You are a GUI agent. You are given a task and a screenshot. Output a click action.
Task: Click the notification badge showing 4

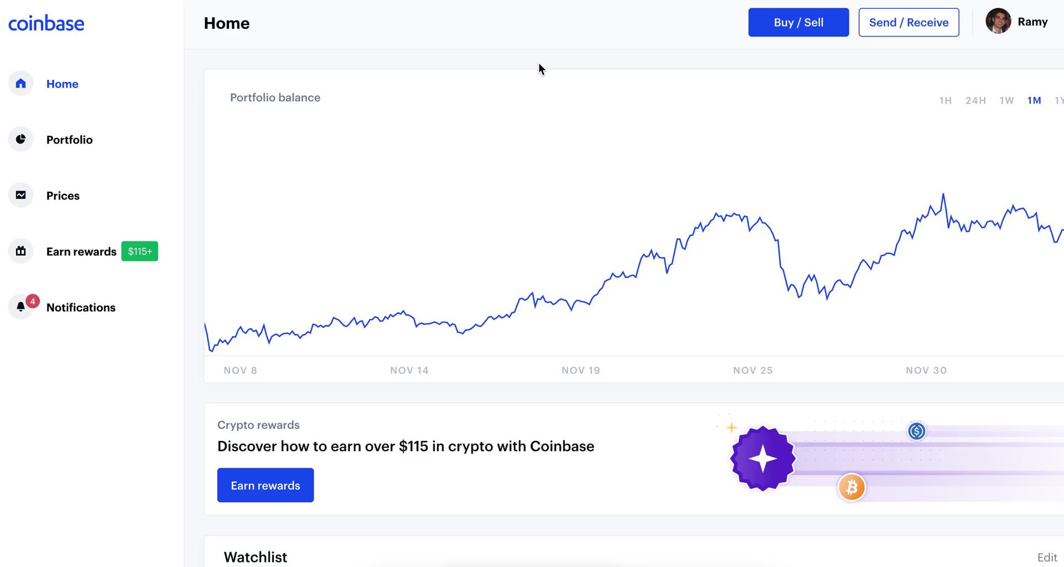(32, 301)
